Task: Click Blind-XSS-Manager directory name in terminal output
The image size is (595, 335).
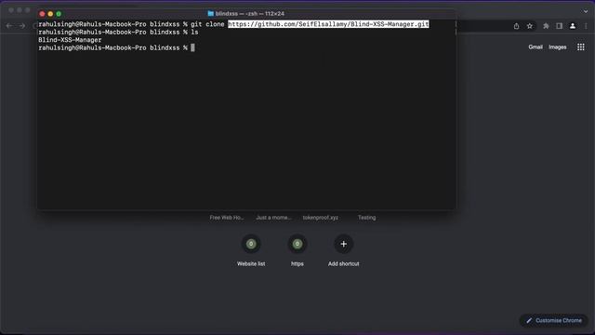Action: click(70, 40)
